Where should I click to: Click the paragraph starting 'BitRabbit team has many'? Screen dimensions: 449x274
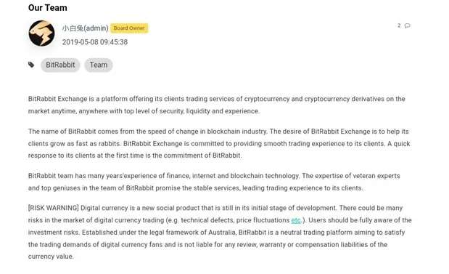point(214,182)
